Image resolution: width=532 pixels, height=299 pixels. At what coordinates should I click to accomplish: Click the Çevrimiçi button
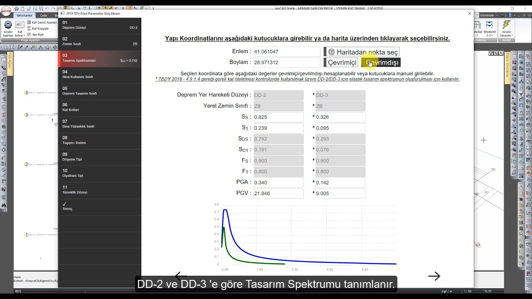tap(342, 63)
